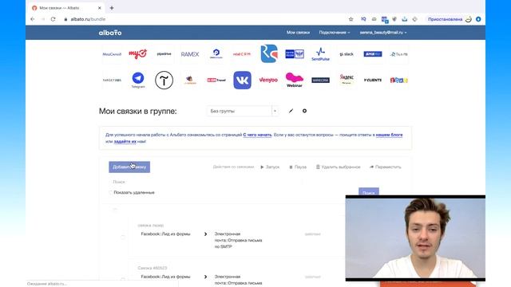Open the МойСклад service logo
Viewport: 511px width, 287px height.
(x=112, y=54)
